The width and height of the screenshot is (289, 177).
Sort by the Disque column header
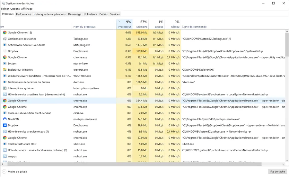click(157, 24)
